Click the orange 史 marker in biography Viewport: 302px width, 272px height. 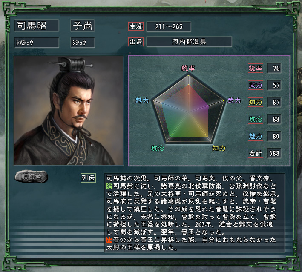109,240
